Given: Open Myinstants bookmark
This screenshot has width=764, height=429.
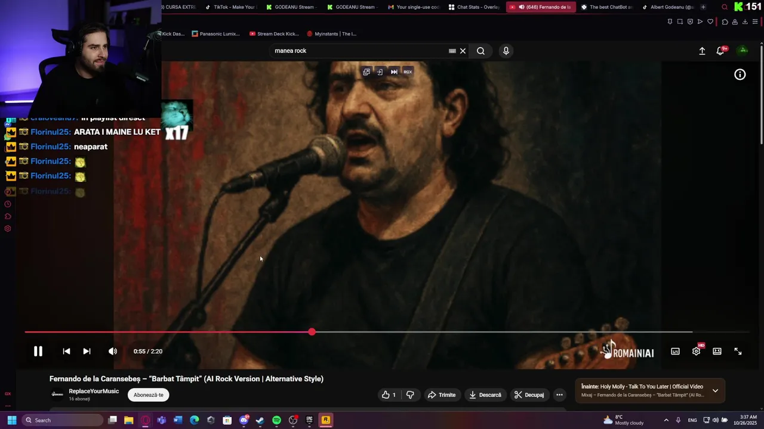Looking at the screenshot, I should (x=331, y=34).
